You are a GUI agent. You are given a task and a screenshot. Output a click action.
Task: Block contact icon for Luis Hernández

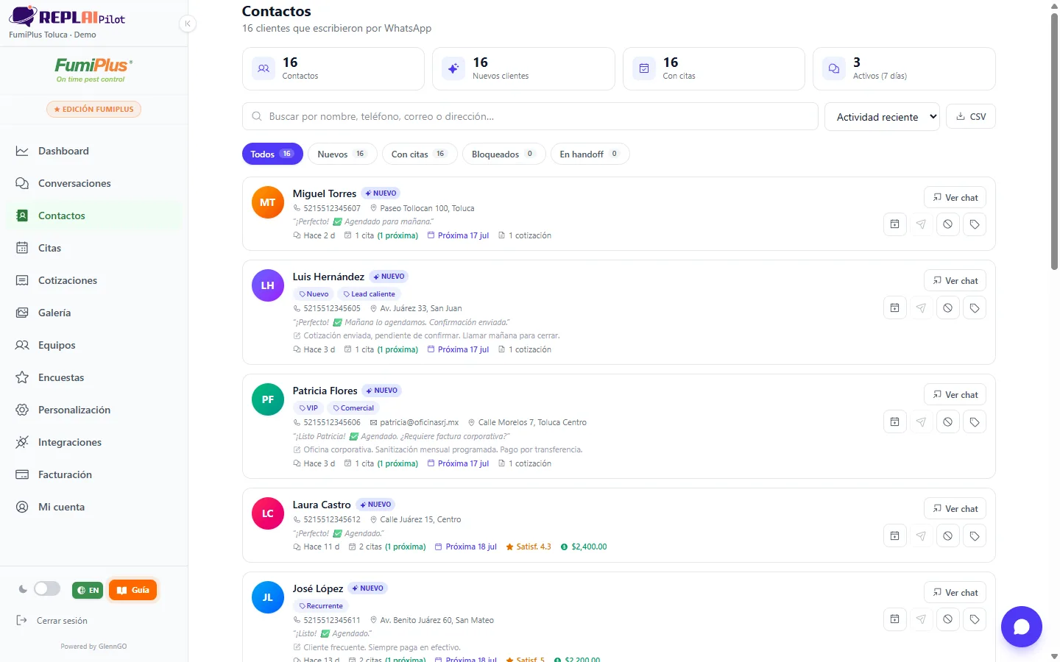click(x=948, y=308)
